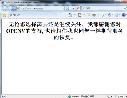Expand the address bar URL dropdown
This screenshot has width=127, height=98.
(x=63, y=8)
